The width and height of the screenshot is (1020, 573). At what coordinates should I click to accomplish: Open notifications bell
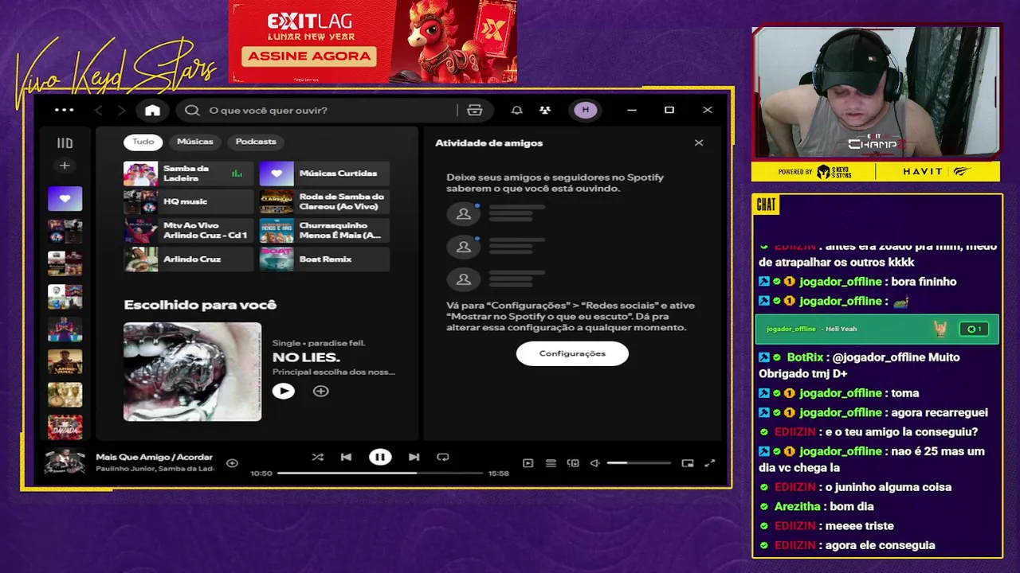pyautogui.click(x=516, y=111)
